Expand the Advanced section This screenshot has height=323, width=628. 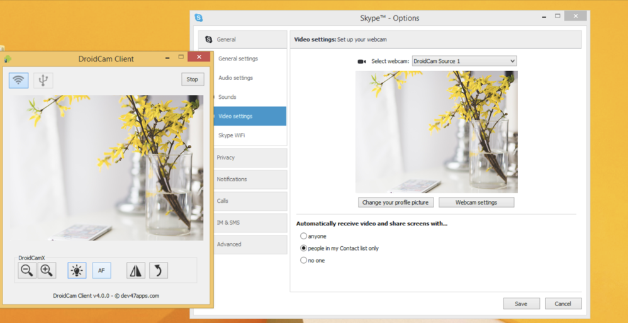click(x=250, y=244)
